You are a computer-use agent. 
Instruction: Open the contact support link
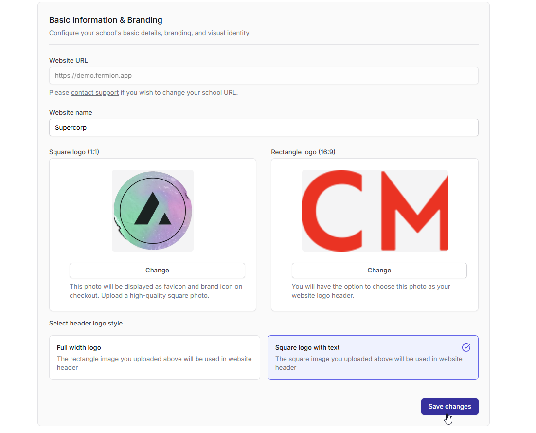[x=95, y=92]
